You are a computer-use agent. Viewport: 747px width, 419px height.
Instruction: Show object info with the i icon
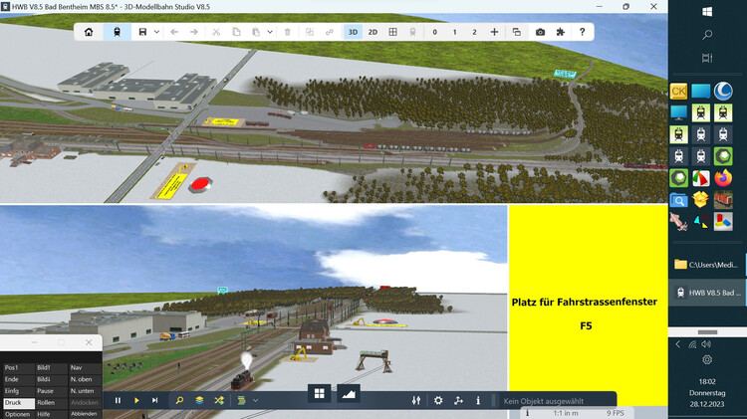478,400
